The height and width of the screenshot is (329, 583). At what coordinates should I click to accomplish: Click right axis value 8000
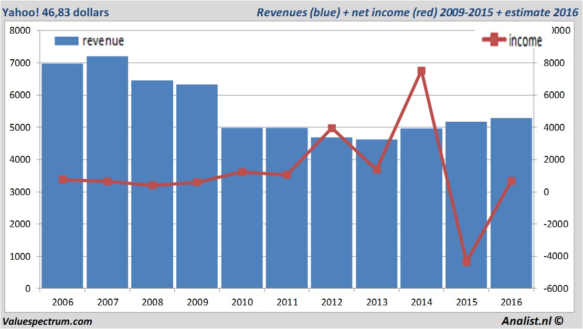click(554, 63)
